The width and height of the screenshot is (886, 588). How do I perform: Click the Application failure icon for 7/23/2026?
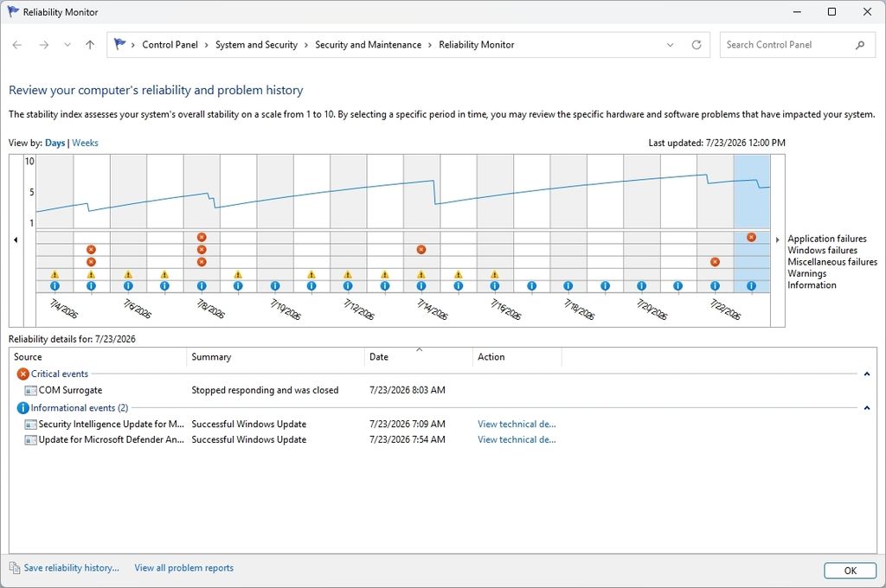tap(752, 237)
